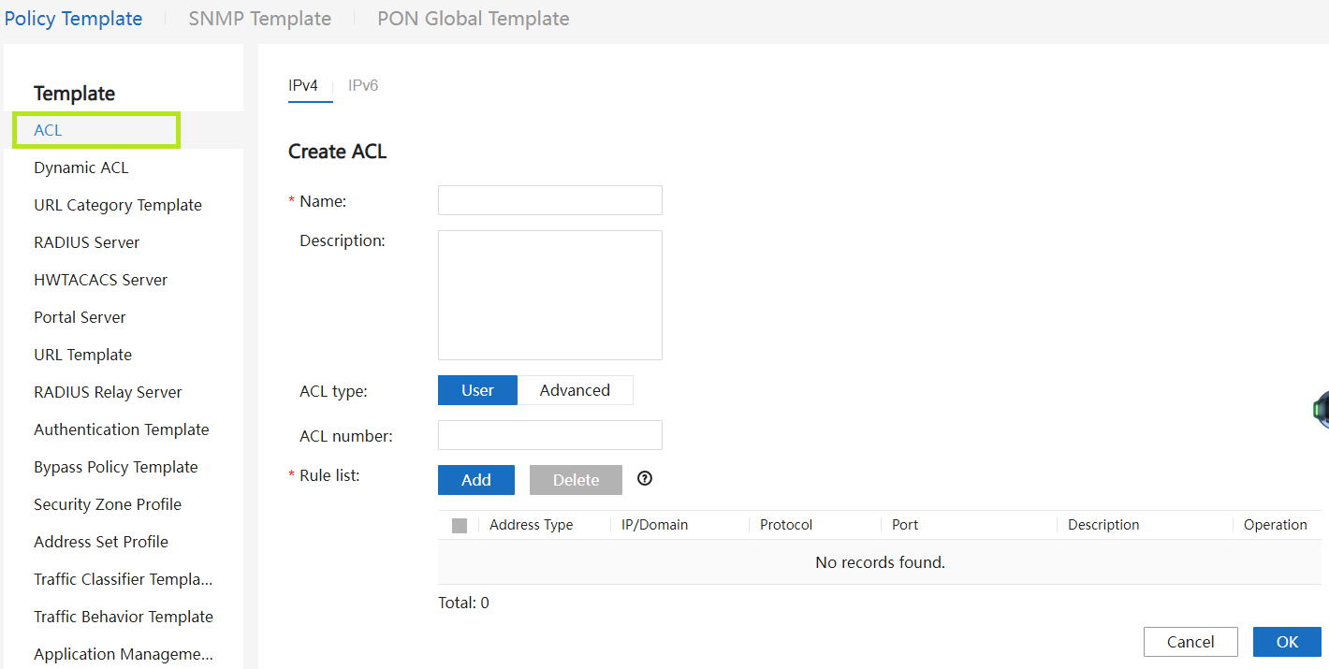Click the Name input field
Viewport: 1329px width, 669px height.
(x=549, y=200)
